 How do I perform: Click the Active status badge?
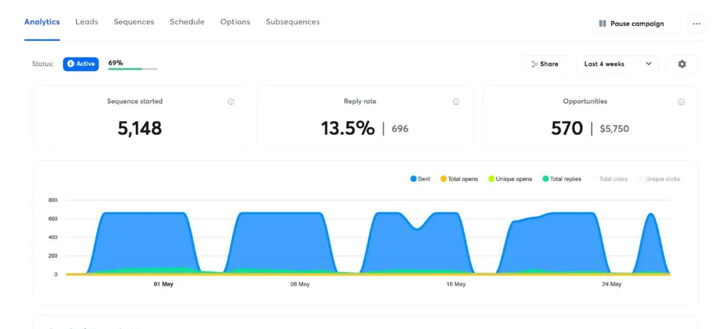click(81, 64)
